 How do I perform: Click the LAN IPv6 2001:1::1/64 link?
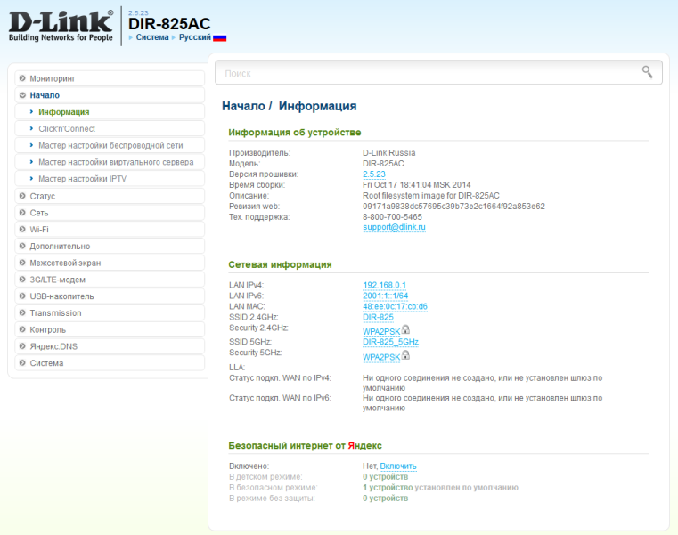pos(385,296)
